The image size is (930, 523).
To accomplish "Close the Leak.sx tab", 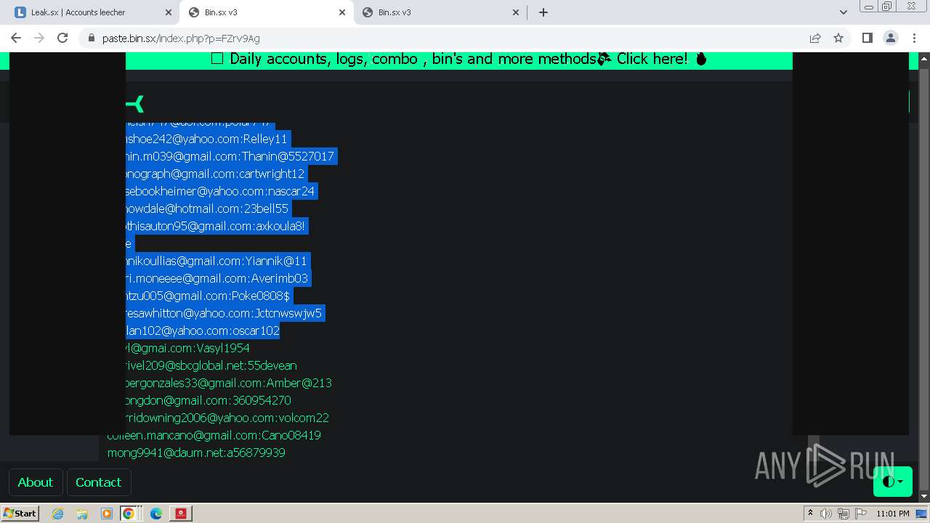I will pyautogui.click(x=169, y=12).
